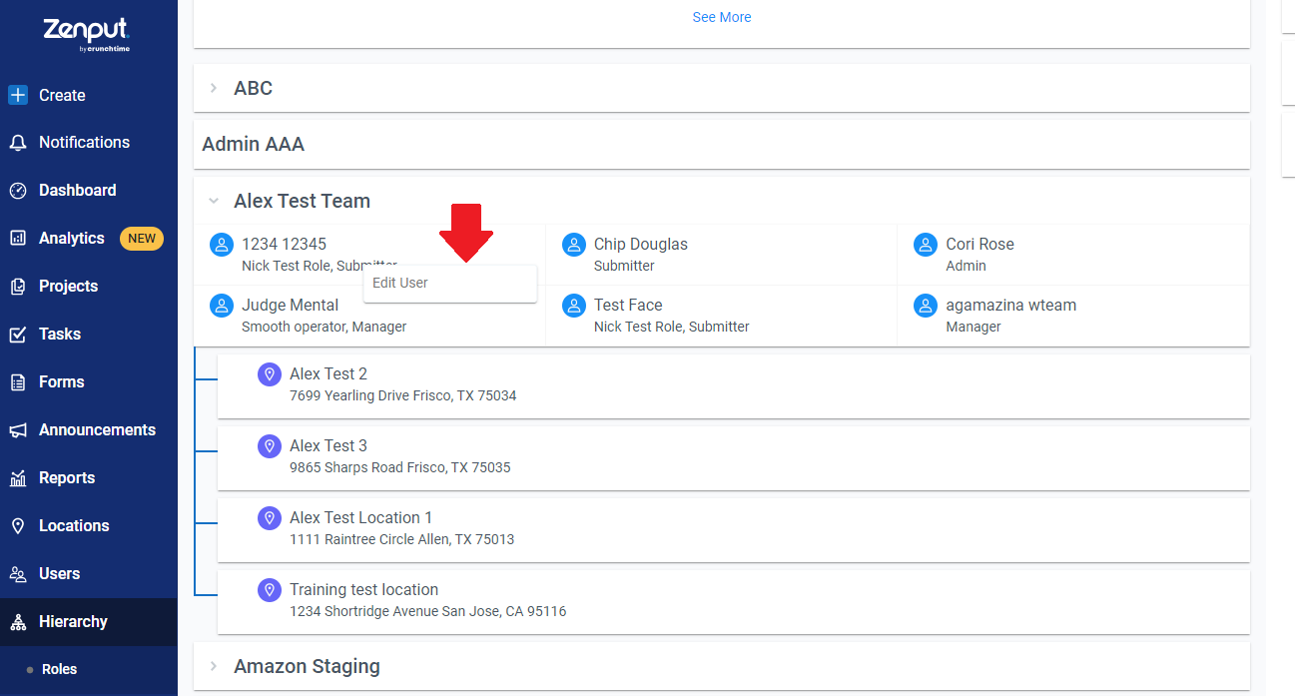The image size is (1295, 696).
Task: Click address 9865 Sharps Road Frisco
Action: [399, 467]
